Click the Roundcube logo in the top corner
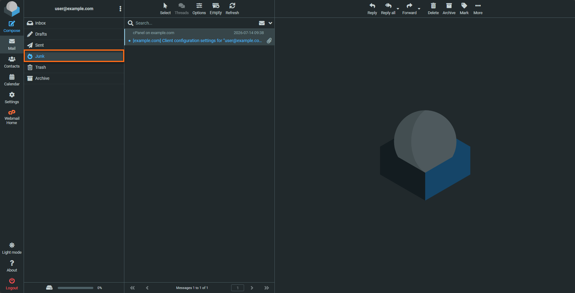 (x=12, y=9)
